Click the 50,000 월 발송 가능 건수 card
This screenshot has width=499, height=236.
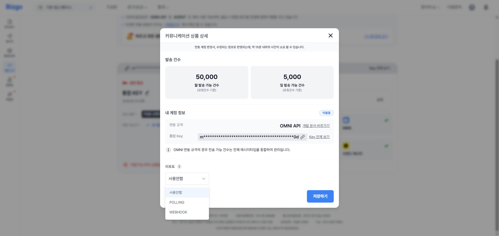pyautogui.click(x=207, y=82)
